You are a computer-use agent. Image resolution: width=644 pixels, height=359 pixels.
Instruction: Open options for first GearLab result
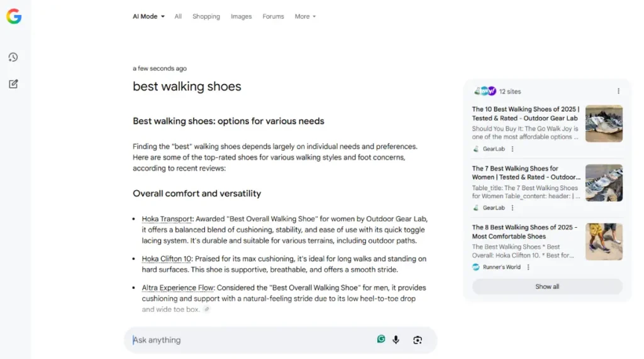coord(512,149)
